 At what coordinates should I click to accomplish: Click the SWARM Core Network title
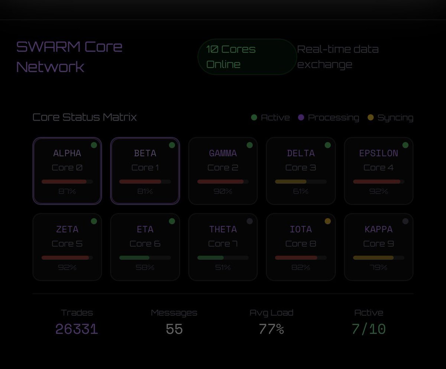tap(70, 57)
